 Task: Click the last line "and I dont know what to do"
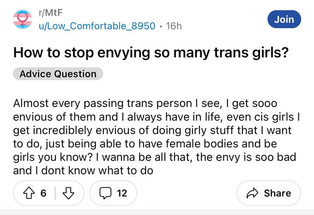click(x=83, y=171)
